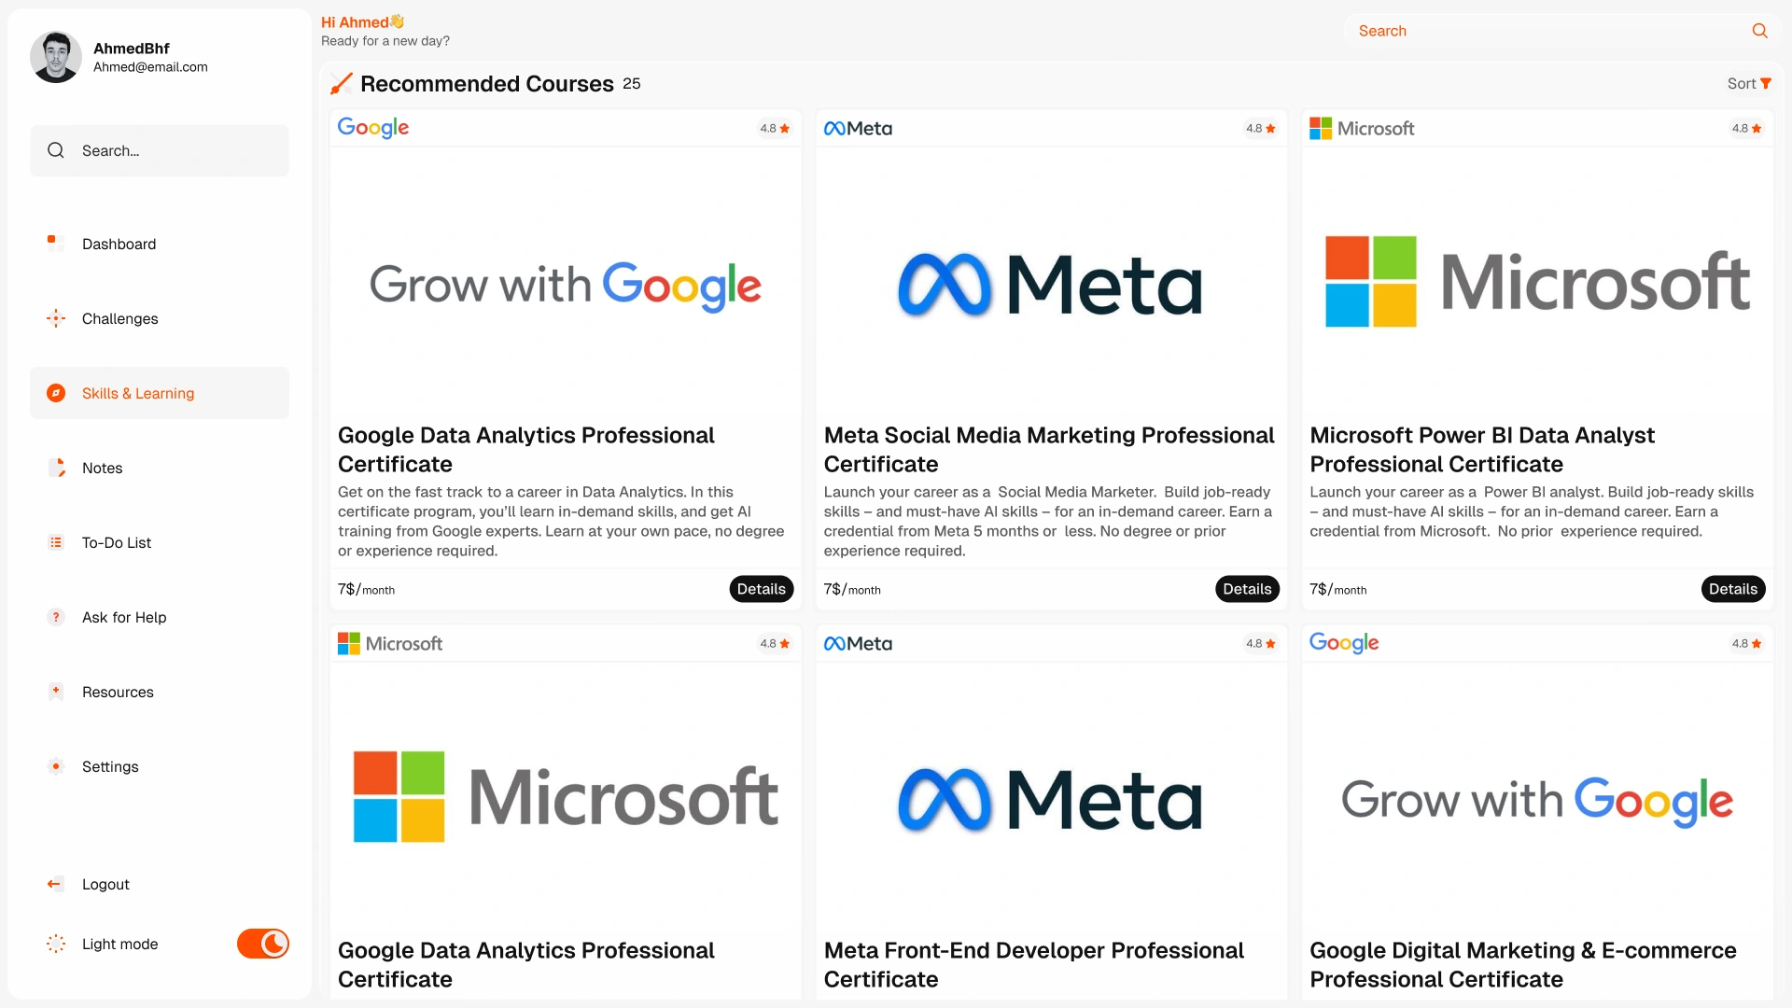Click the Notes sidebar icon
Image resolution: width=1792 pixels, height=1008 pixels.
[56, 468]
